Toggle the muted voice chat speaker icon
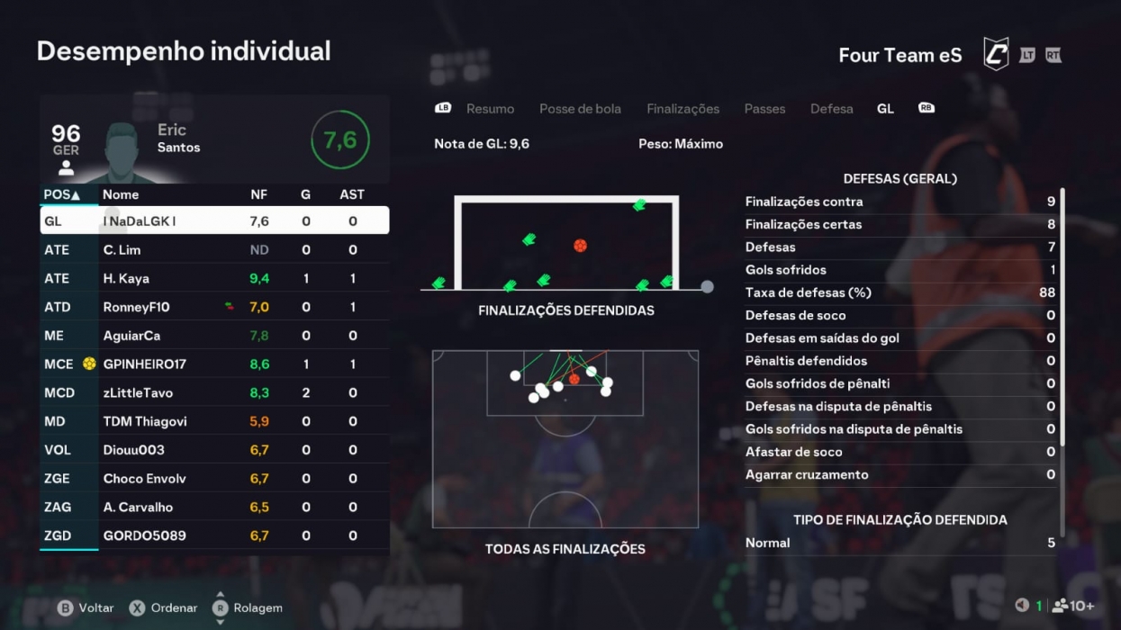Viewport: 1121px width, 630px height. (x=1021, y=605)
